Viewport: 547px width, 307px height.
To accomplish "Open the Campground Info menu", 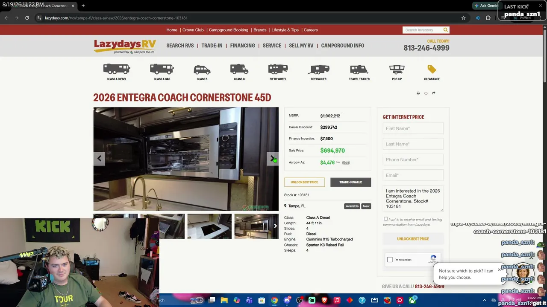I will 343,46.
